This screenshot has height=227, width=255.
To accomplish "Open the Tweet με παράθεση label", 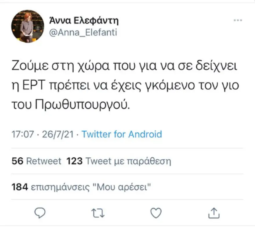I will [x=128, y=161].
